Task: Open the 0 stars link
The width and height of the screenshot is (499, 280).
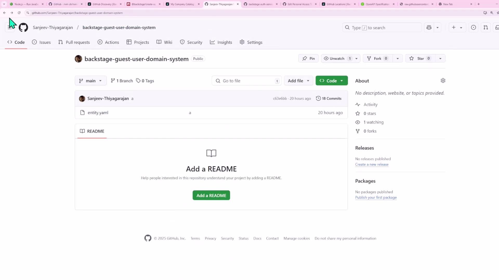Action: (370, 113)
